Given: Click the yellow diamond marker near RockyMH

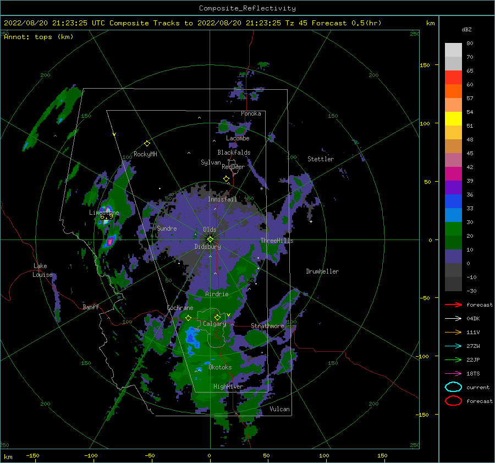Looking at the screenshot, I should coord(147,144).
